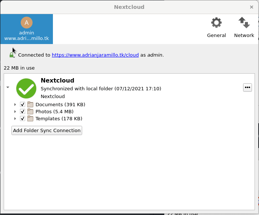Click Synchronized with local folder status text
This screenshot has width=259, height=215.
pyautogui.click(x=101, y=88)
